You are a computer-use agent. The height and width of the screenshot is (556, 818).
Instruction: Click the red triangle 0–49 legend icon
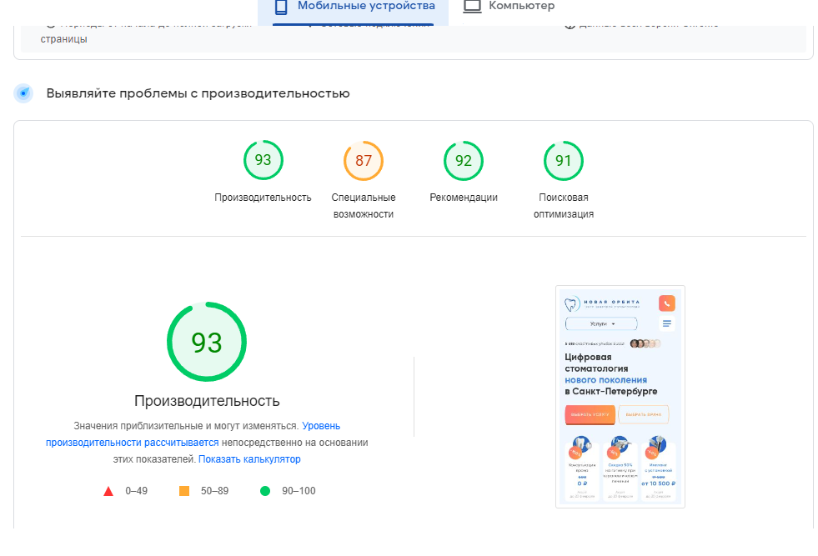coord(108,491)
